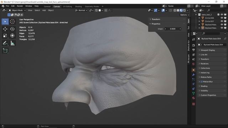Select the Move tool

(x=5, y=29)
